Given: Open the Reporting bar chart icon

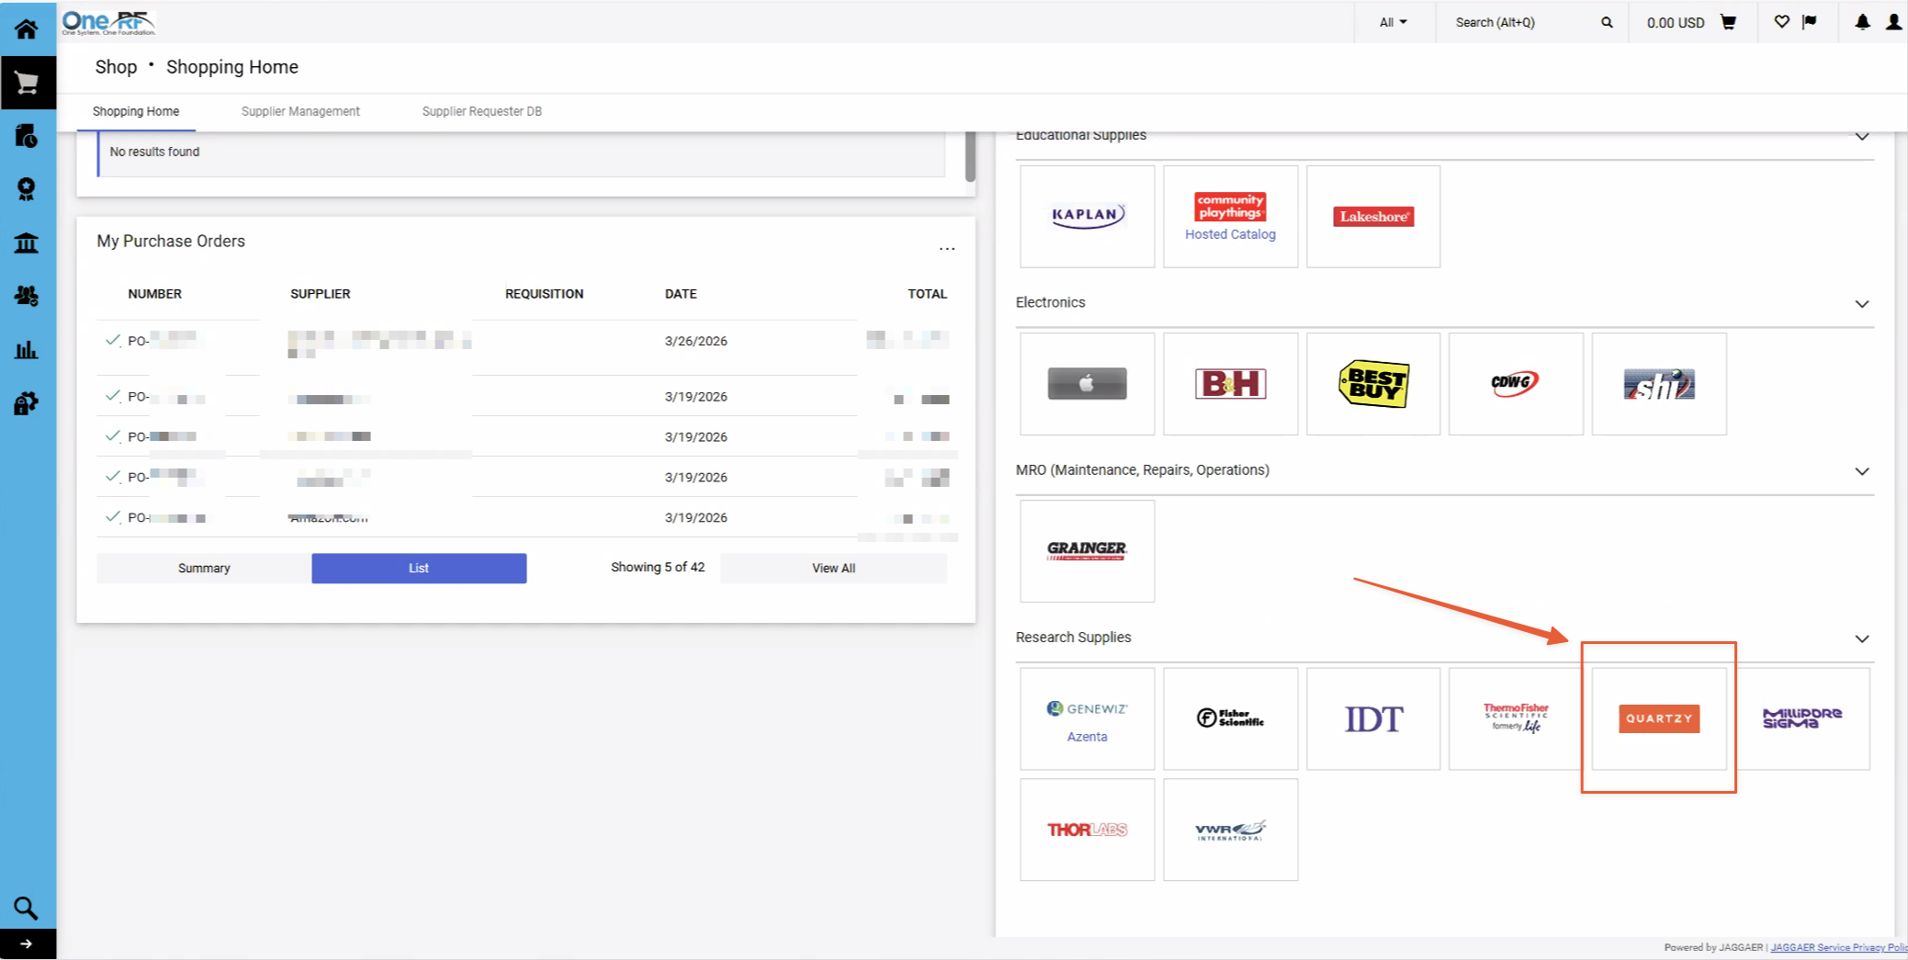Looking at the screenshot, I should coord(27,349).
